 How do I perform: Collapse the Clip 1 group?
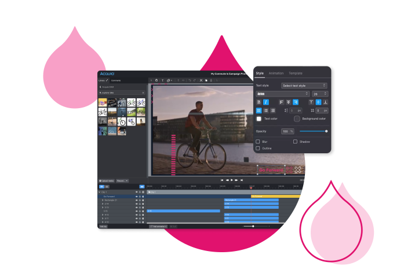(100, 192)
